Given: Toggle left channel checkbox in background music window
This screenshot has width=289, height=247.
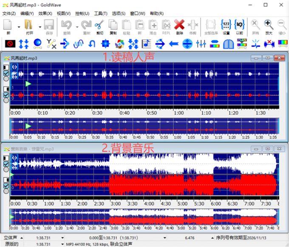Looking at the screenshot, I should [6, 164].
